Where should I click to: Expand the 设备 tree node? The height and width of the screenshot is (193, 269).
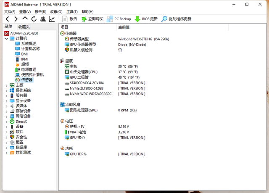pos(6,127)
